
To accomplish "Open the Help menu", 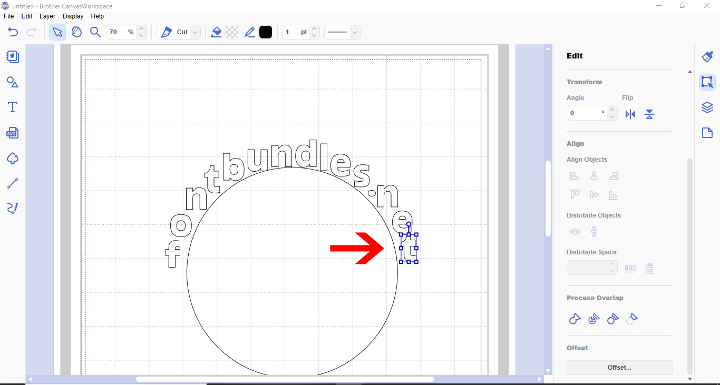I will [x=98, y=16].
